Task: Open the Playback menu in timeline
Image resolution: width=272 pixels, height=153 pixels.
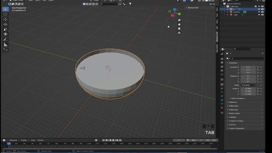Action: pyautogui.click(x=14, y=140)
